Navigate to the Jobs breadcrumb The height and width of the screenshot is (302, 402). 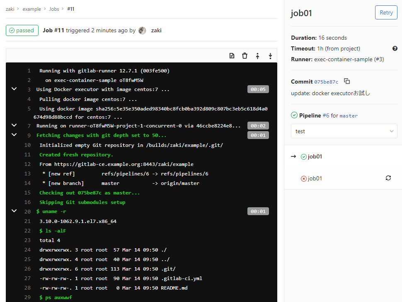[x=54, y=9]
